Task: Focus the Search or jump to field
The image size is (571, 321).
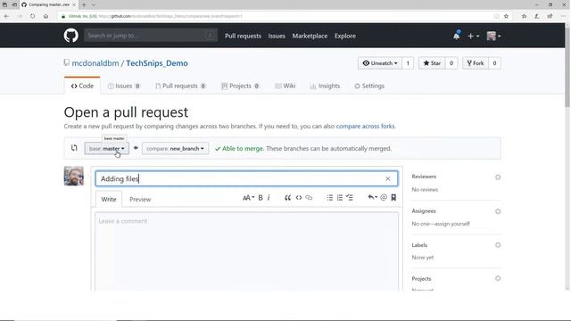Action: tap(151, 36)
